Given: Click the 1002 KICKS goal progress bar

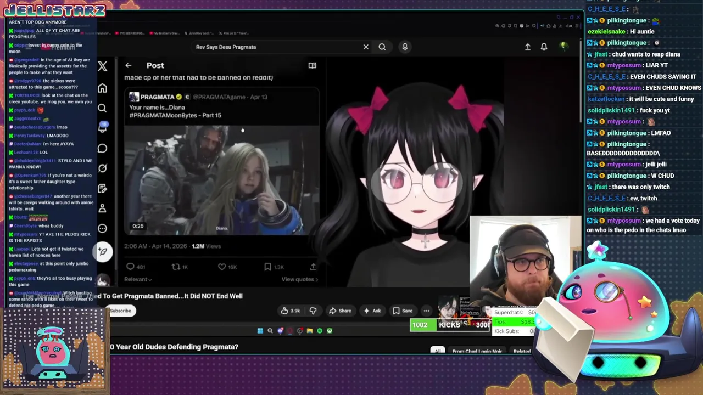Looking at the screenshot, I should tap(450, 325).
